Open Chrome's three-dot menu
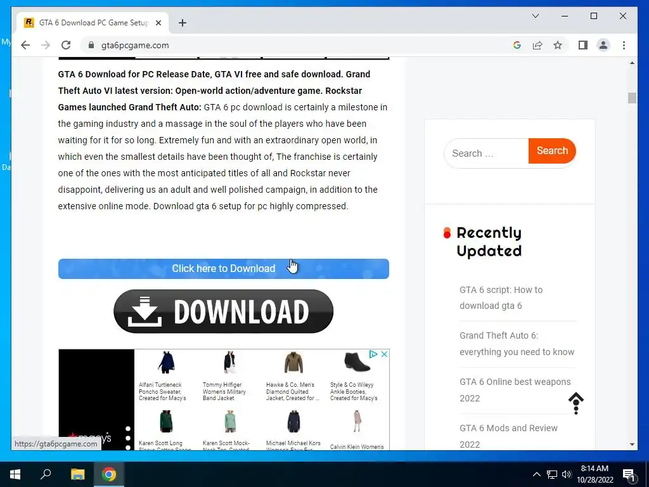The image size is (649, 487). [x=624, y=45]
